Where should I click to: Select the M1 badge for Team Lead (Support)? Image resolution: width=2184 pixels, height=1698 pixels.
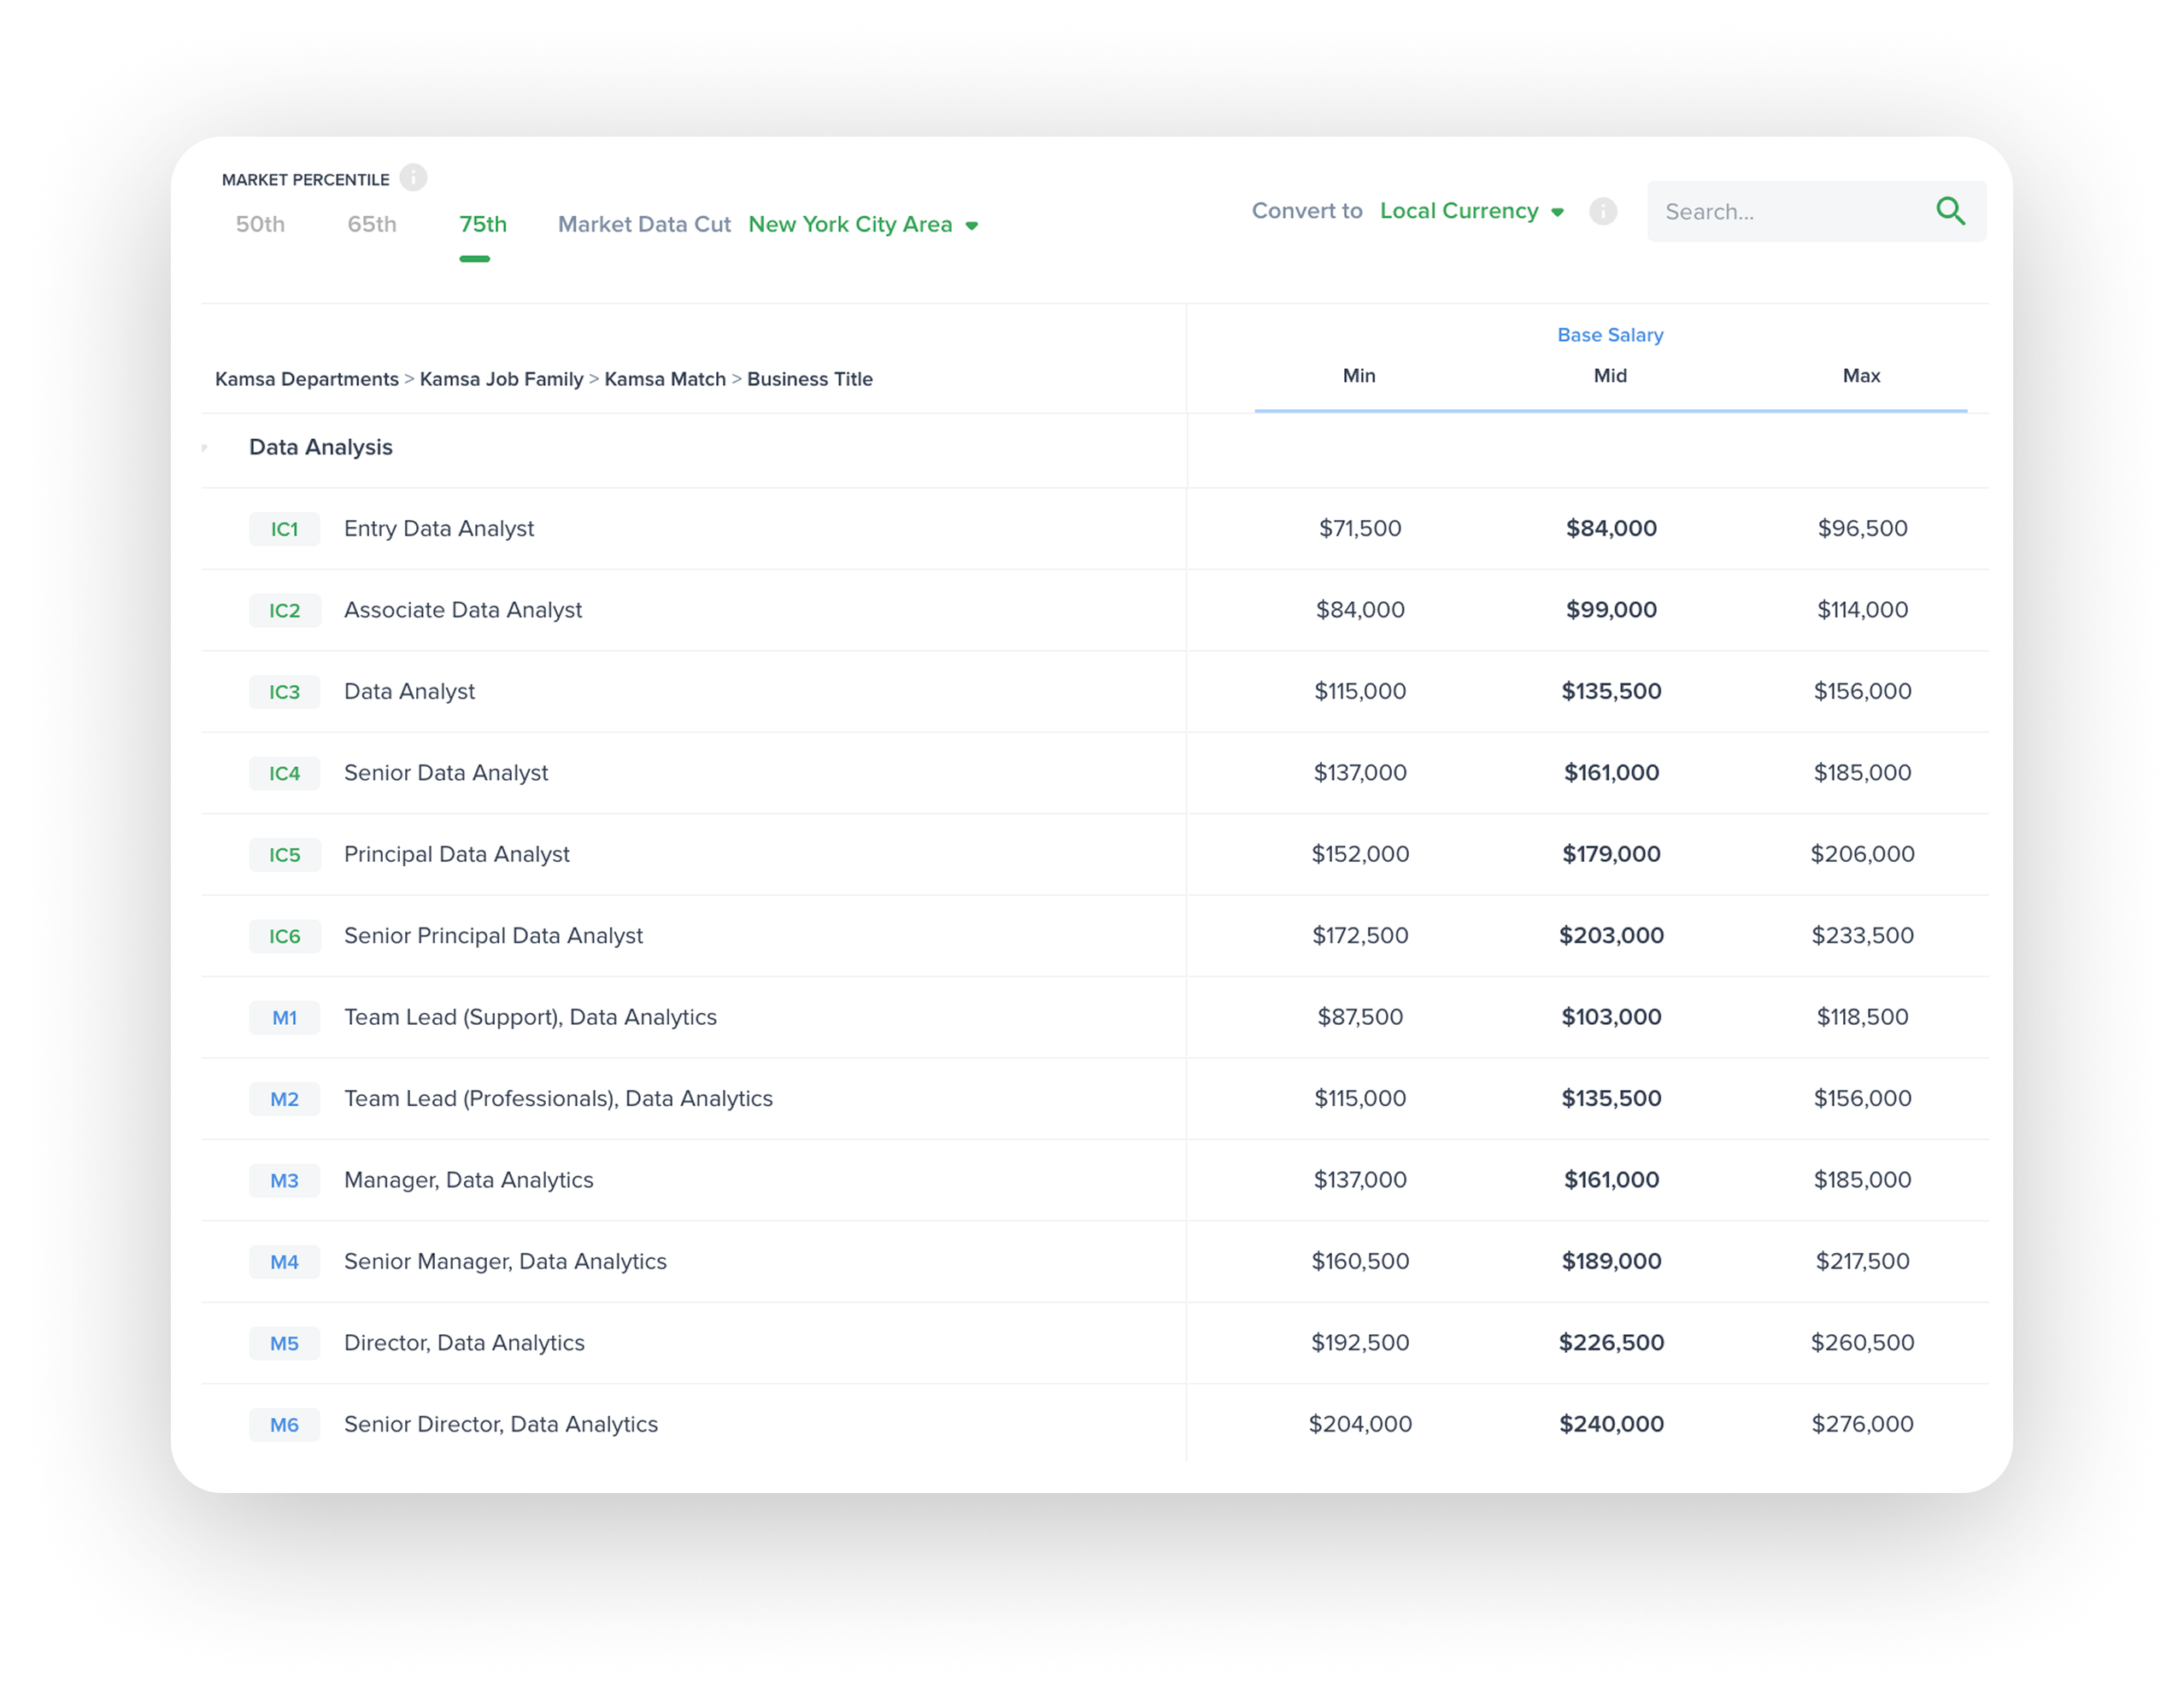[x=284, y=1017]
